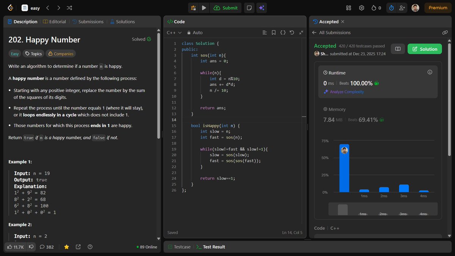This screenshot has width=455, height=256.
Task: Click the Easy difficulty tag
Action: (x=15, y=54)
